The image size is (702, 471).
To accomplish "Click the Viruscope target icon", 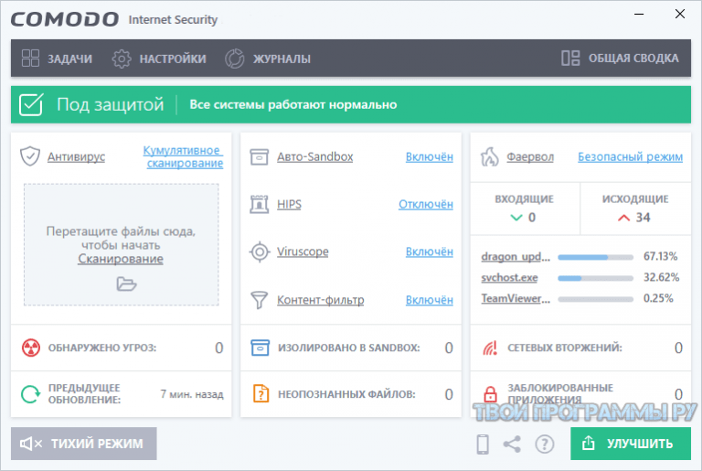I will point(260,252).
